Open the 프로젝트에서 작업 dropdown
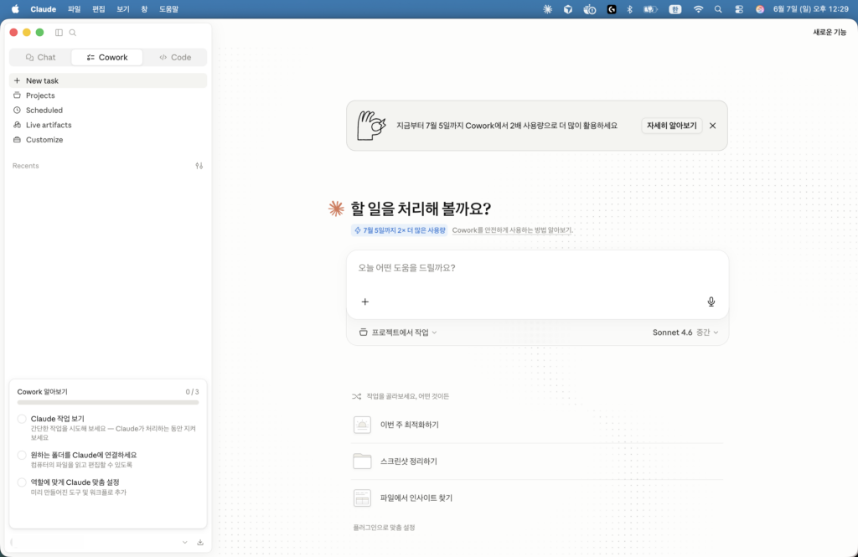This screenshot has width=858, height=557. click(x=398, y=333)
